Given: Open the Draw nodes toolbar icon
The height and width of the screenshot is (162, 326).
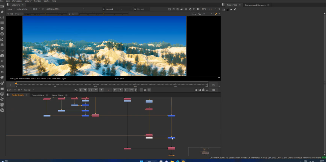Looking at the screenshot, I should point(2,12).
